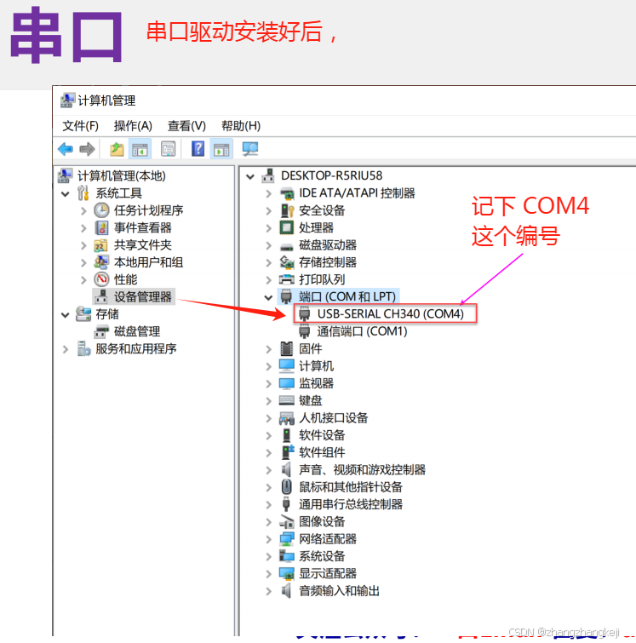Viewport: 636px width, 643px height.
Task: Select 通信端口 (COM1) device
Action: click(362, 331)
